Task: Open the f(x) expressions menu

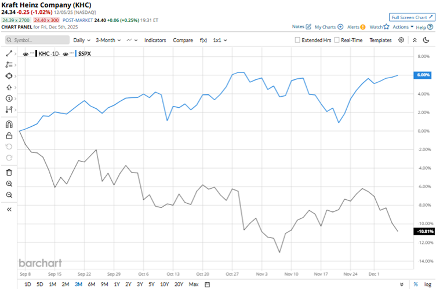Action: (204, 40)
